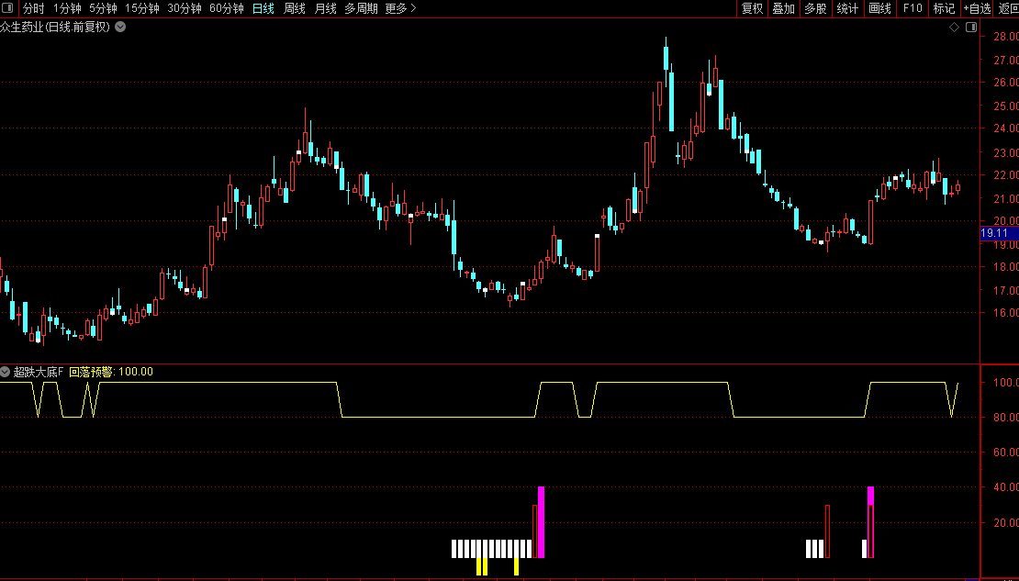The width and height of the screenshot is (1019, 581).
Task: Click the diamond icon above the chart
Action: point(954,28)
